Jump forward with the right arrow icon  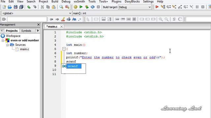[57, 19]
